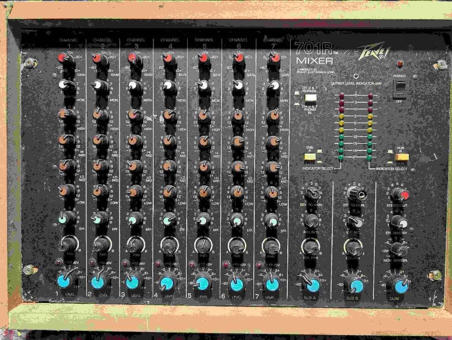This screenshot has width=452, height=340.
Task: Toggle the SUB B indicator select switch
Action: pos(402,158)
